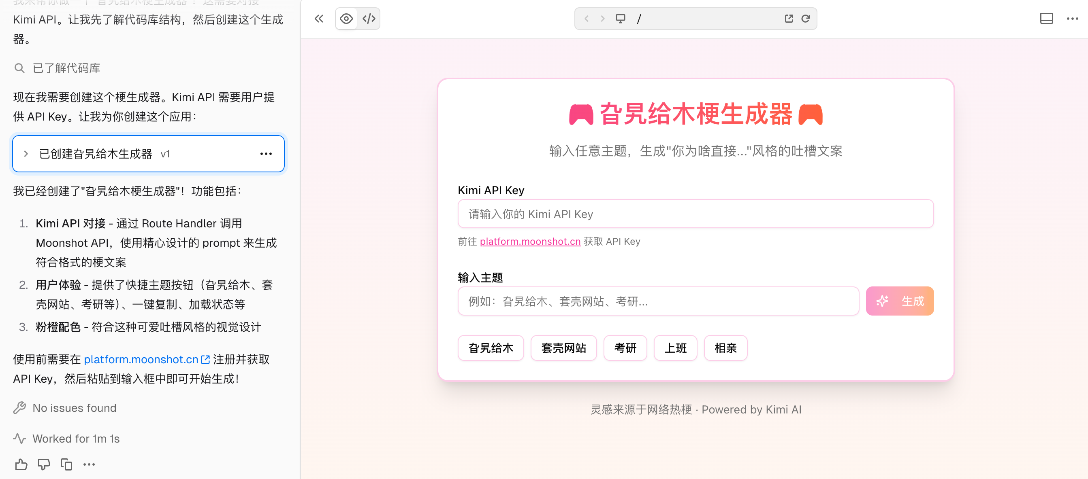Collapse the chat sidebar with the double-chevron icon
Image resolution: width=1088 pixels, height=479 pixels.
pos(319,19)
